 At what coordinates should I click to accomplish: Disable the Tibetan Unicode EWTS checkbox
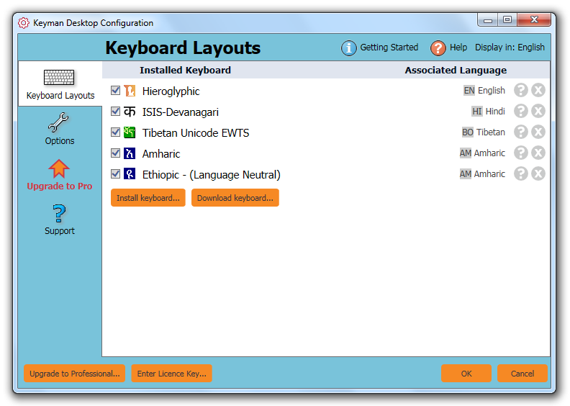[x=116, y=132]
